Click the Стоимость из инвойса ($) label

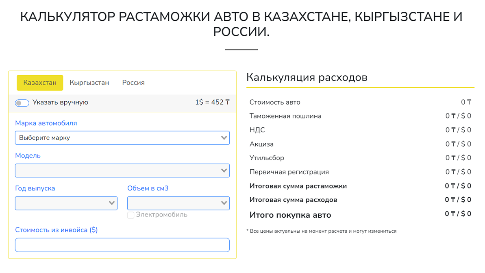click(x=56, y=230)
